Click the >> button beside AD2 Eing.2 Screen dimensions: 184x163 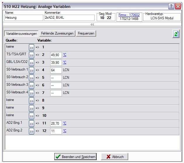(x=32, y=131)
